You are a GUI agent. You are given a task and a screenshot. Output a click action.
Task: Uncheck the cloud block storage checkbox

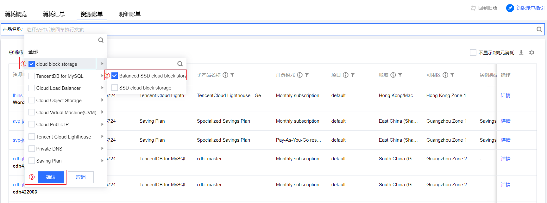(32, 64)
